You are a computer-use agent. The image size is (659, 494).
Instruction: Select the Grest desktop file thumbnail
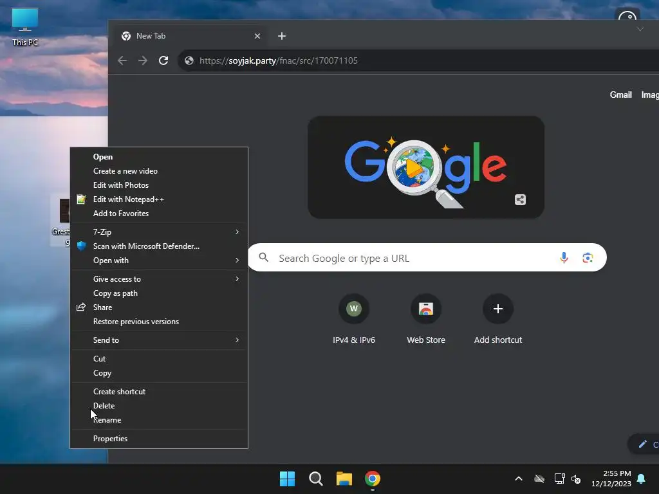(64, 211)
